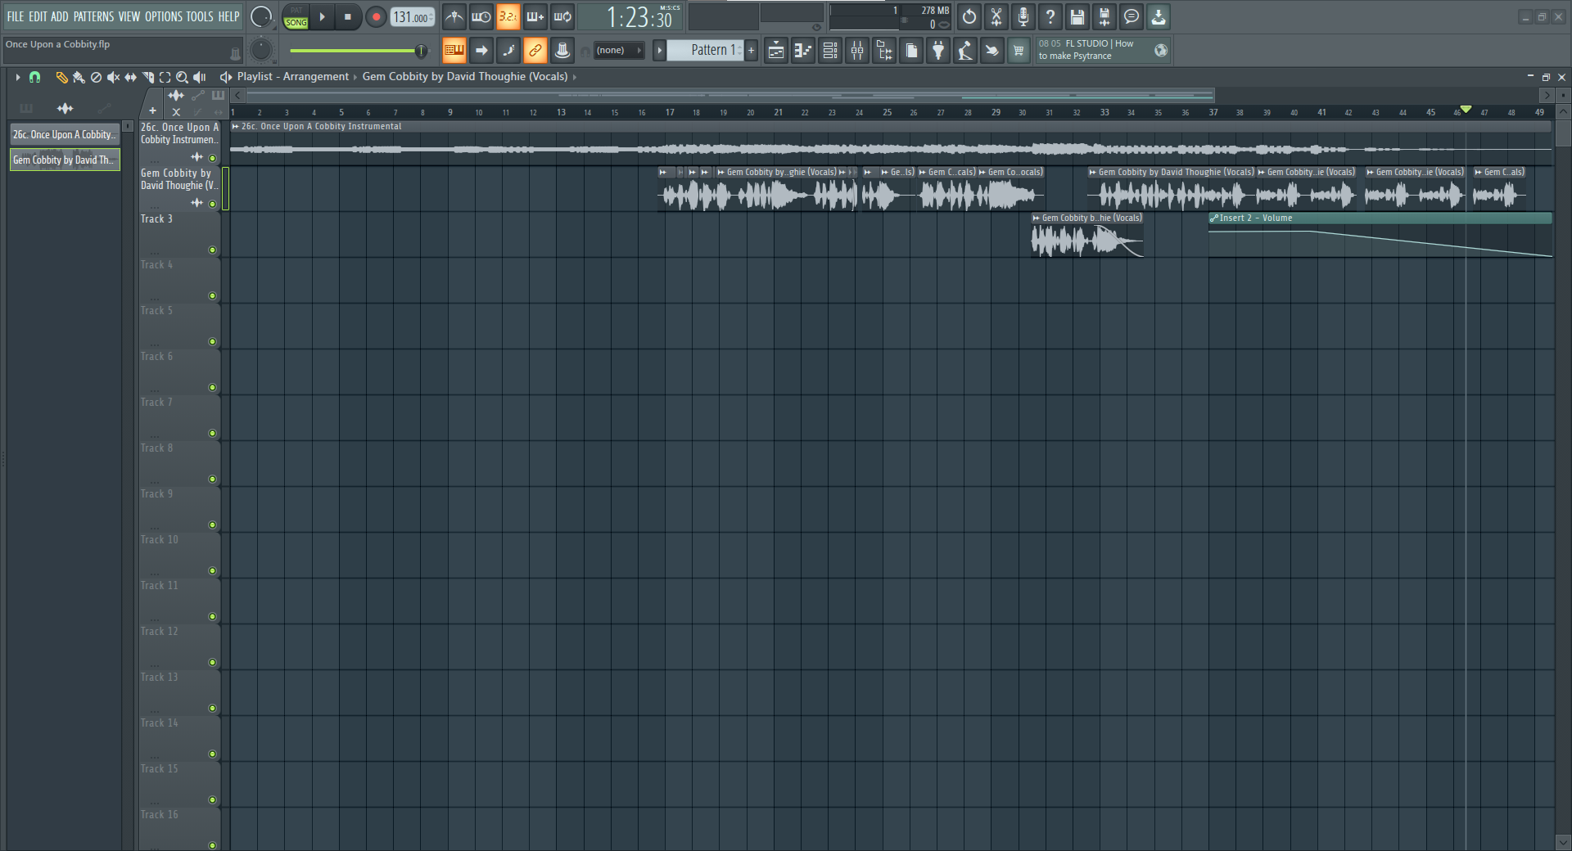Select Gem Cobbity by David Th.. in picker
1572x851 pixels.
65,160
